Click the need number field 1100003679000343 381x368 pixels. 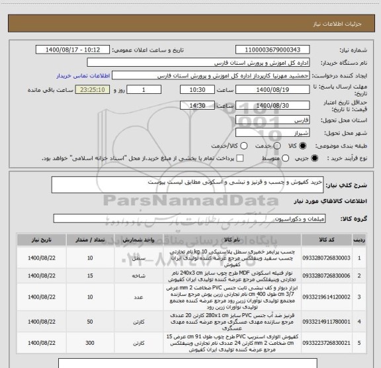273,50
